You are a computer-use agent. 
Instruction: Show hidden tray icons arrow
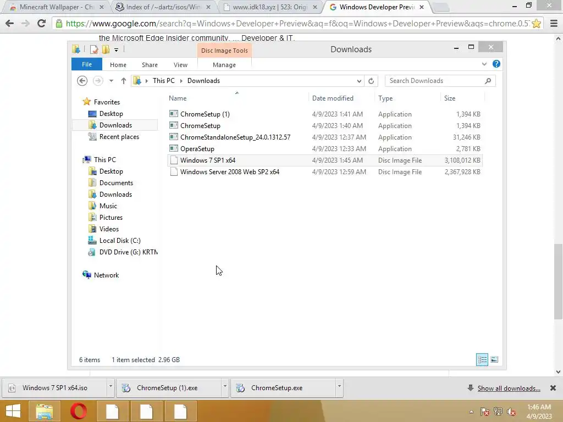pyautogui.click(x=471, y=412)
